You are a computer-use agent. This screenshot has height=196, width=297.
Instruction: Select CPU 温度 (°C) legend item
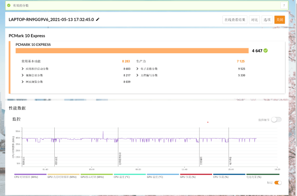click(130, 176)
